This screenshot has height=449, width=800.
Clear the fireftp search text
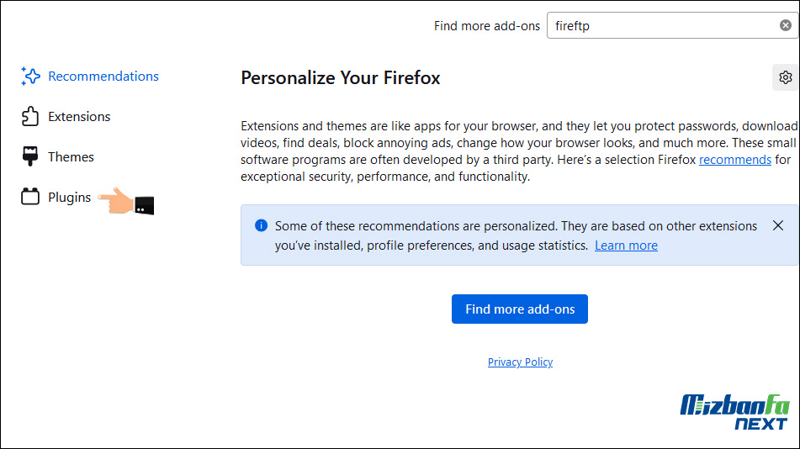click(786, 25)
